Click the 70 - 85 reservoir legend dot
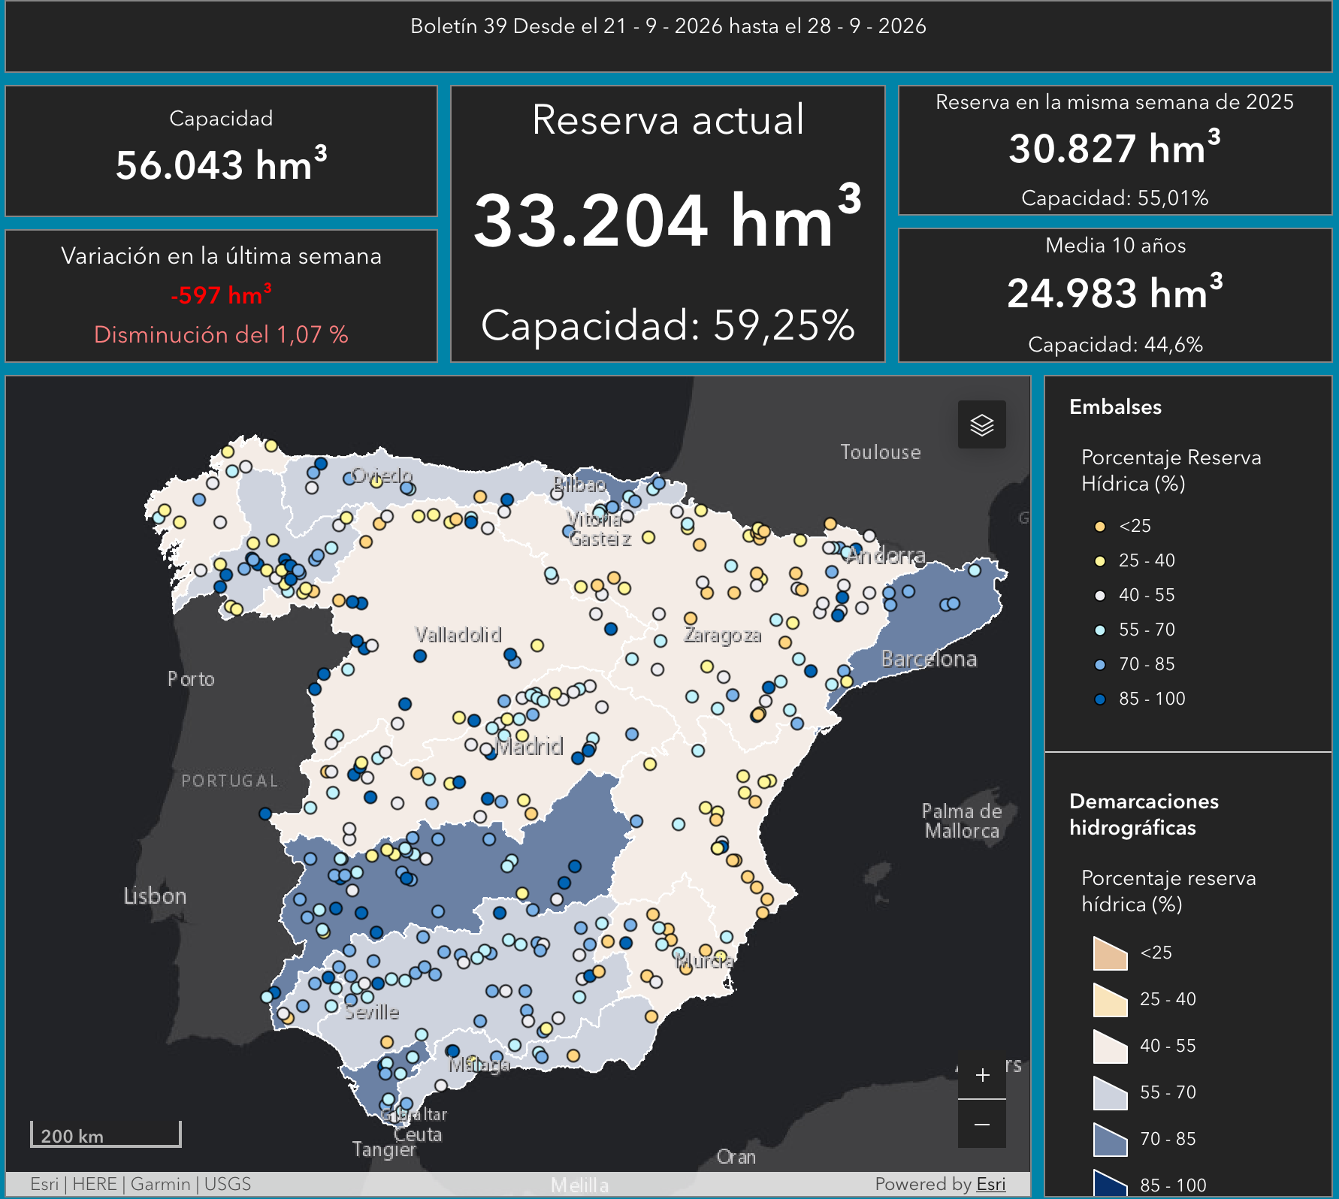Viewport: 1339px width, 1199px height. [1100, 665]
